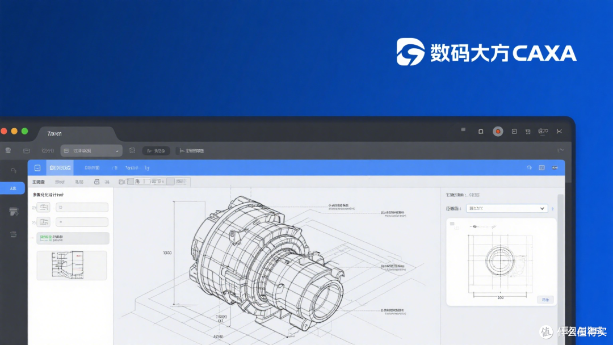Expand the dropdown in the right properties panel
This screenshot has width=613, height=345.
pyautogui.click(x=507, y=208)
